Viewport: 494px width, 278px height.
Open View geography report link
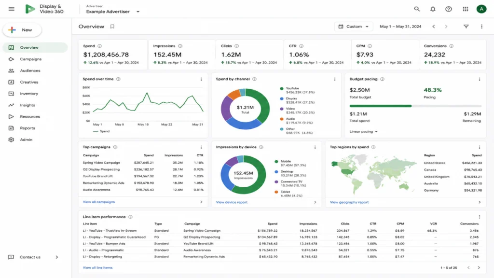(349, 202)
